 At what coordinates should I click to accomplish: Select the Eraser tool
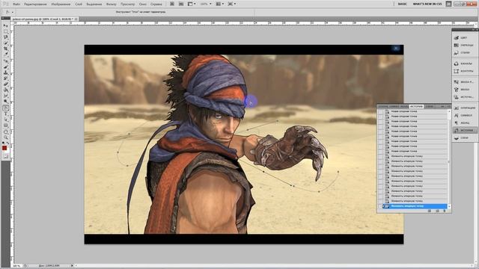click(5, 84)
